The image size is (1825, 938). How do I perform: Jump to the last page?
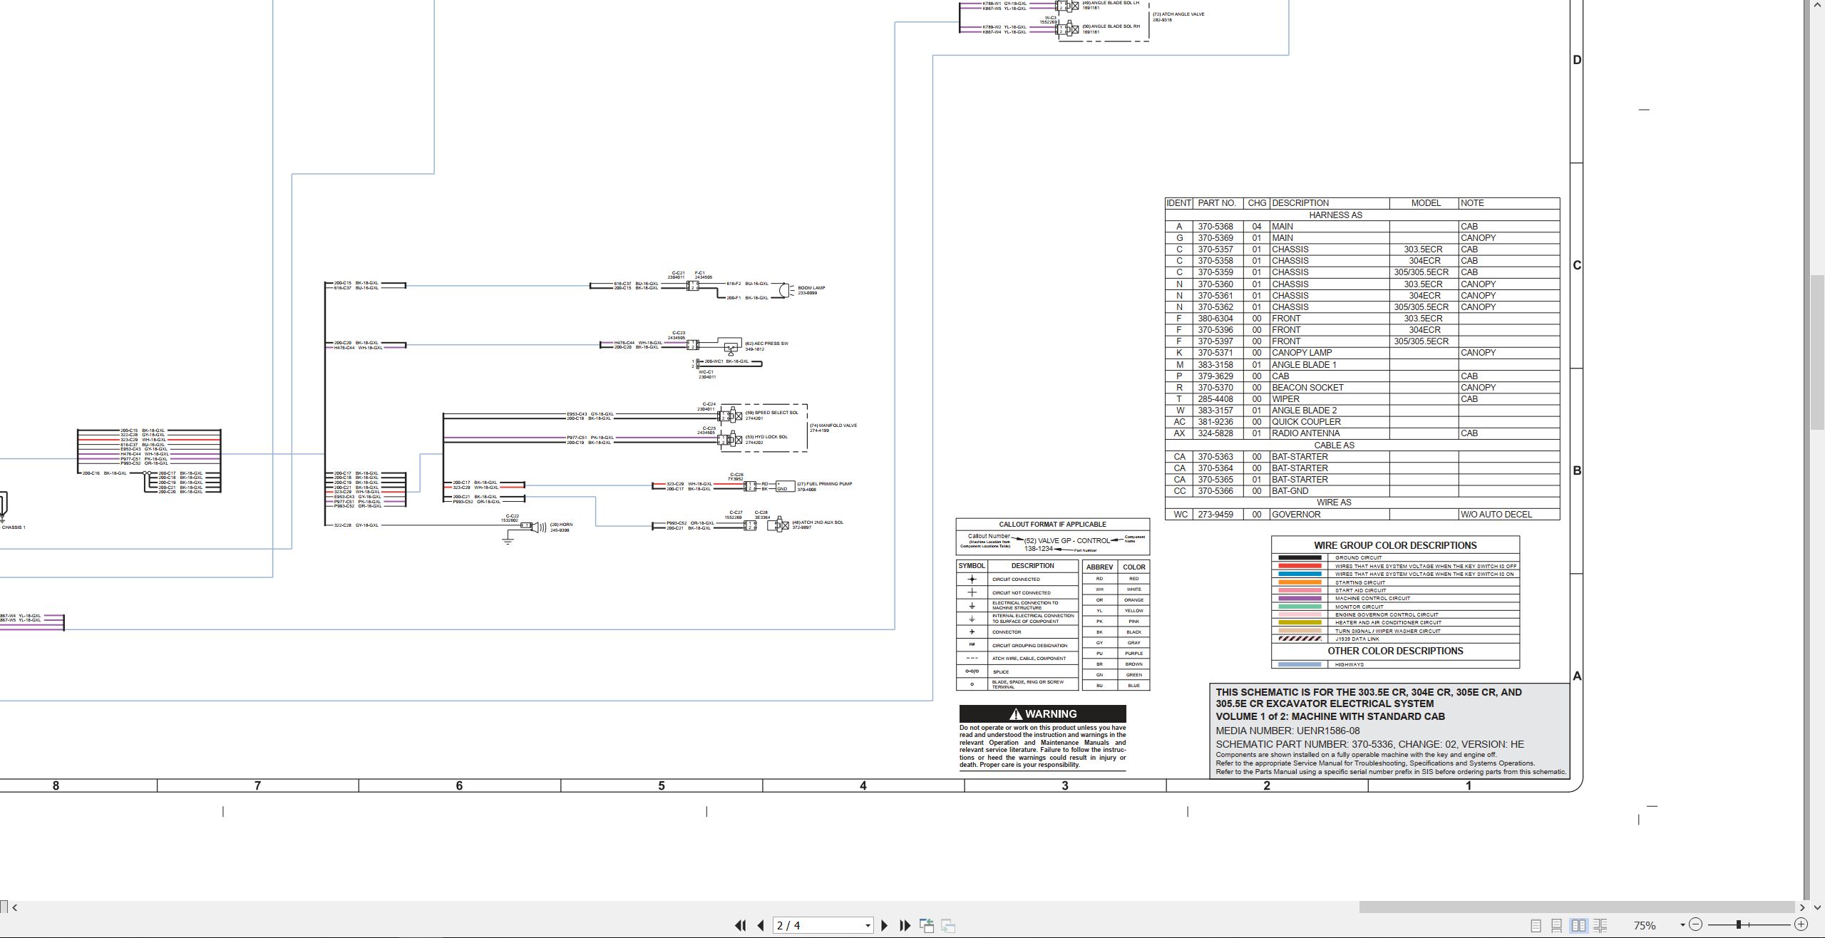905,925
